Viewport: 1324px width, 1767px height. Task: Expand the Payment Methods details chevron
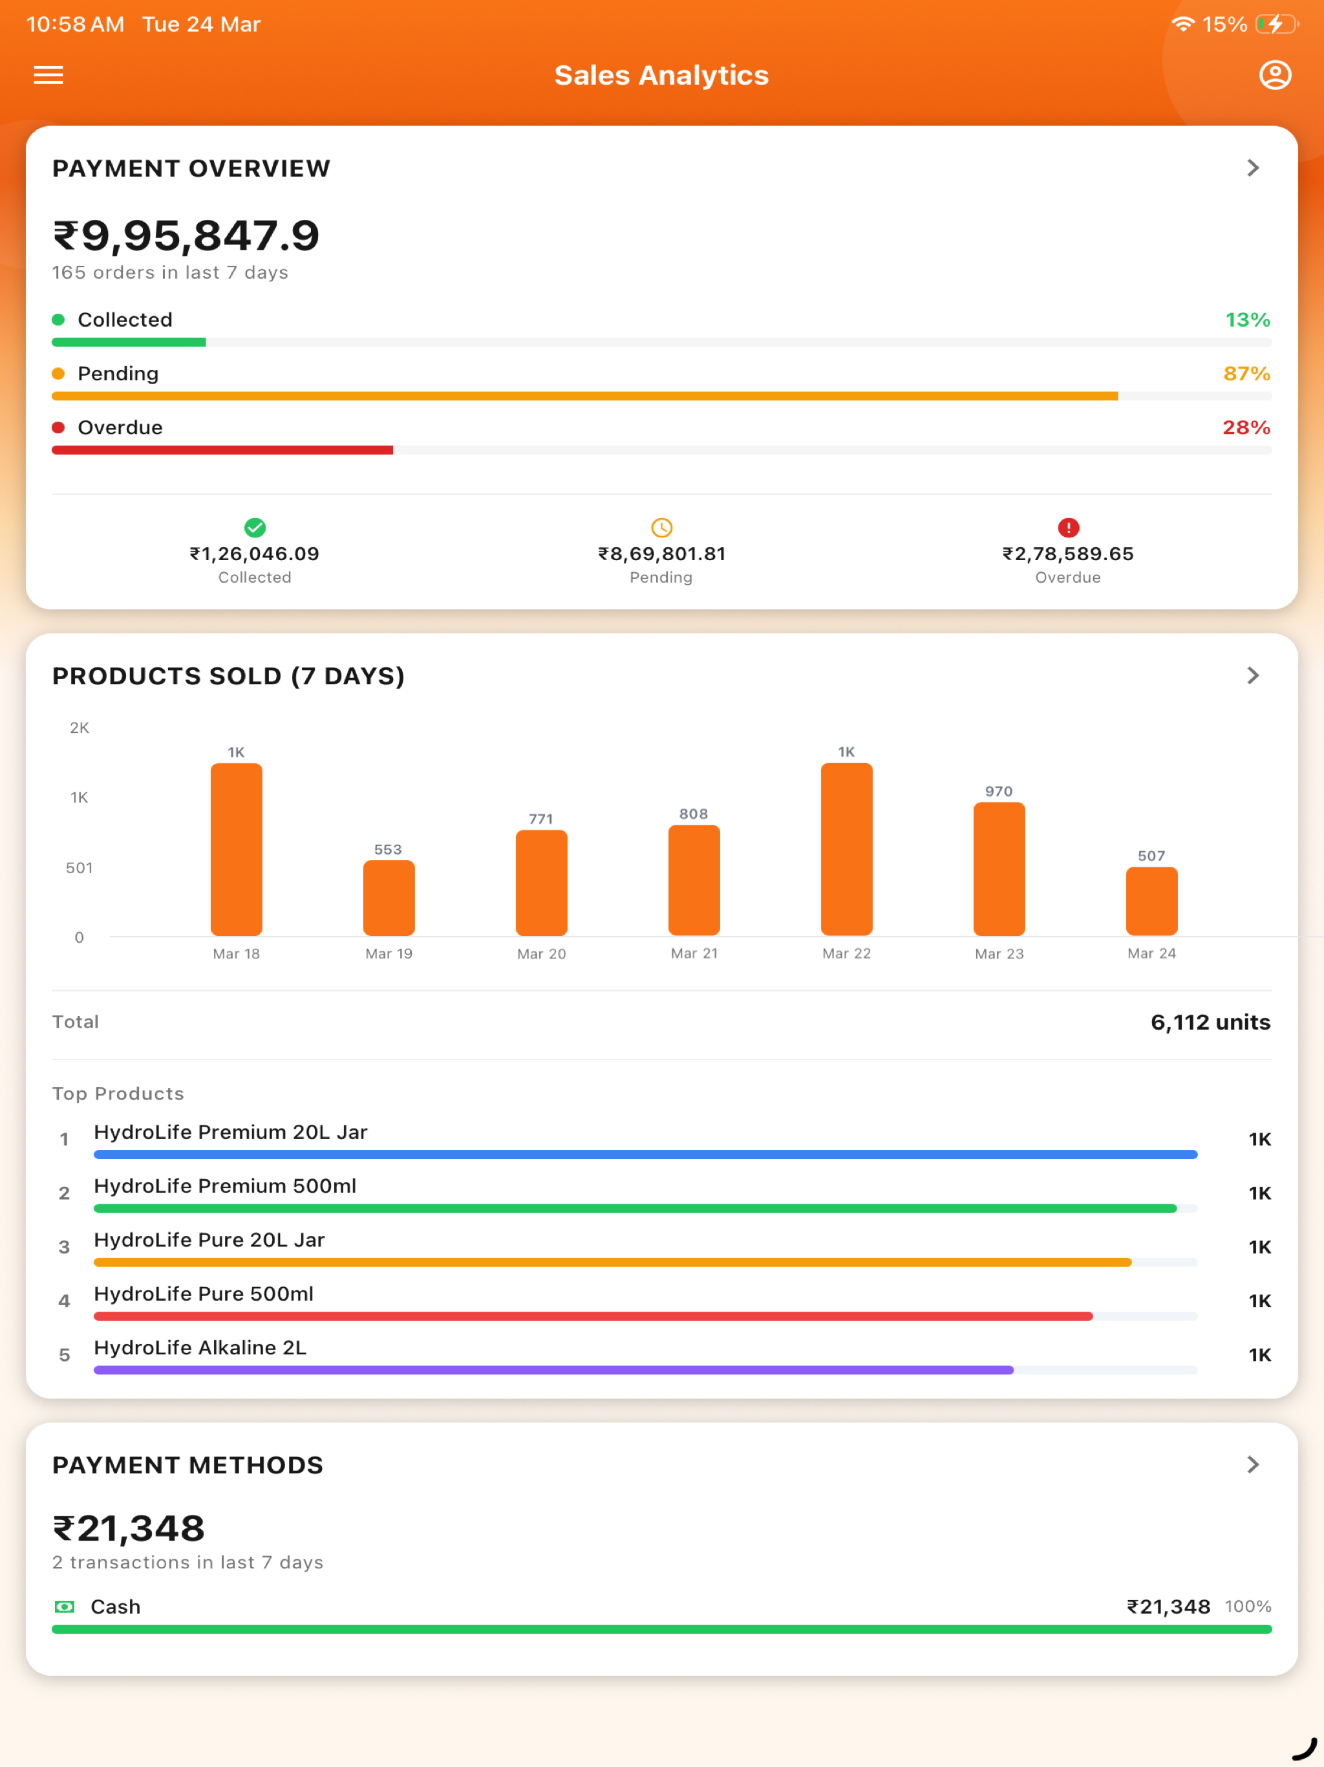click(x=1253, y=1464)
